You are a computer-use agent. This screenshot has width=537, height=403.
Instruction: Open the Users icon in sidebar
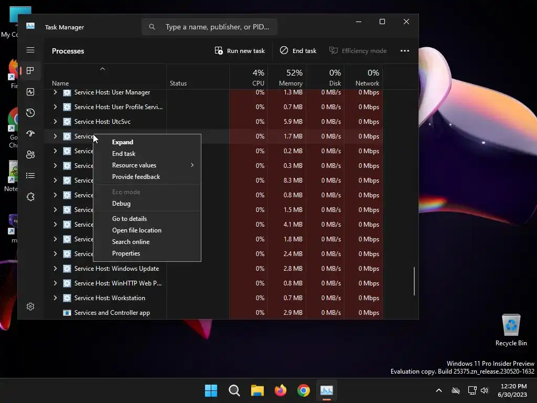[30, 155]
